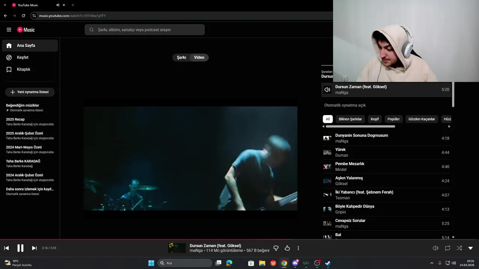This screenshot has height=269, width=479.
Task: Open 2024 Mart-Mayıs Özeti playlist
Action: [x=30, y=149]
